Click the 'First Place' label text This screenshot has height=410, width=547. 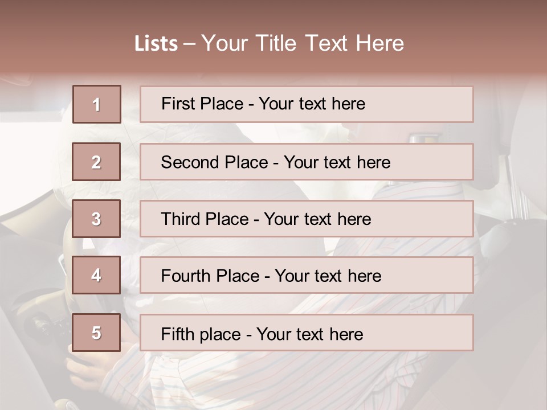click(x=202, y=104)
